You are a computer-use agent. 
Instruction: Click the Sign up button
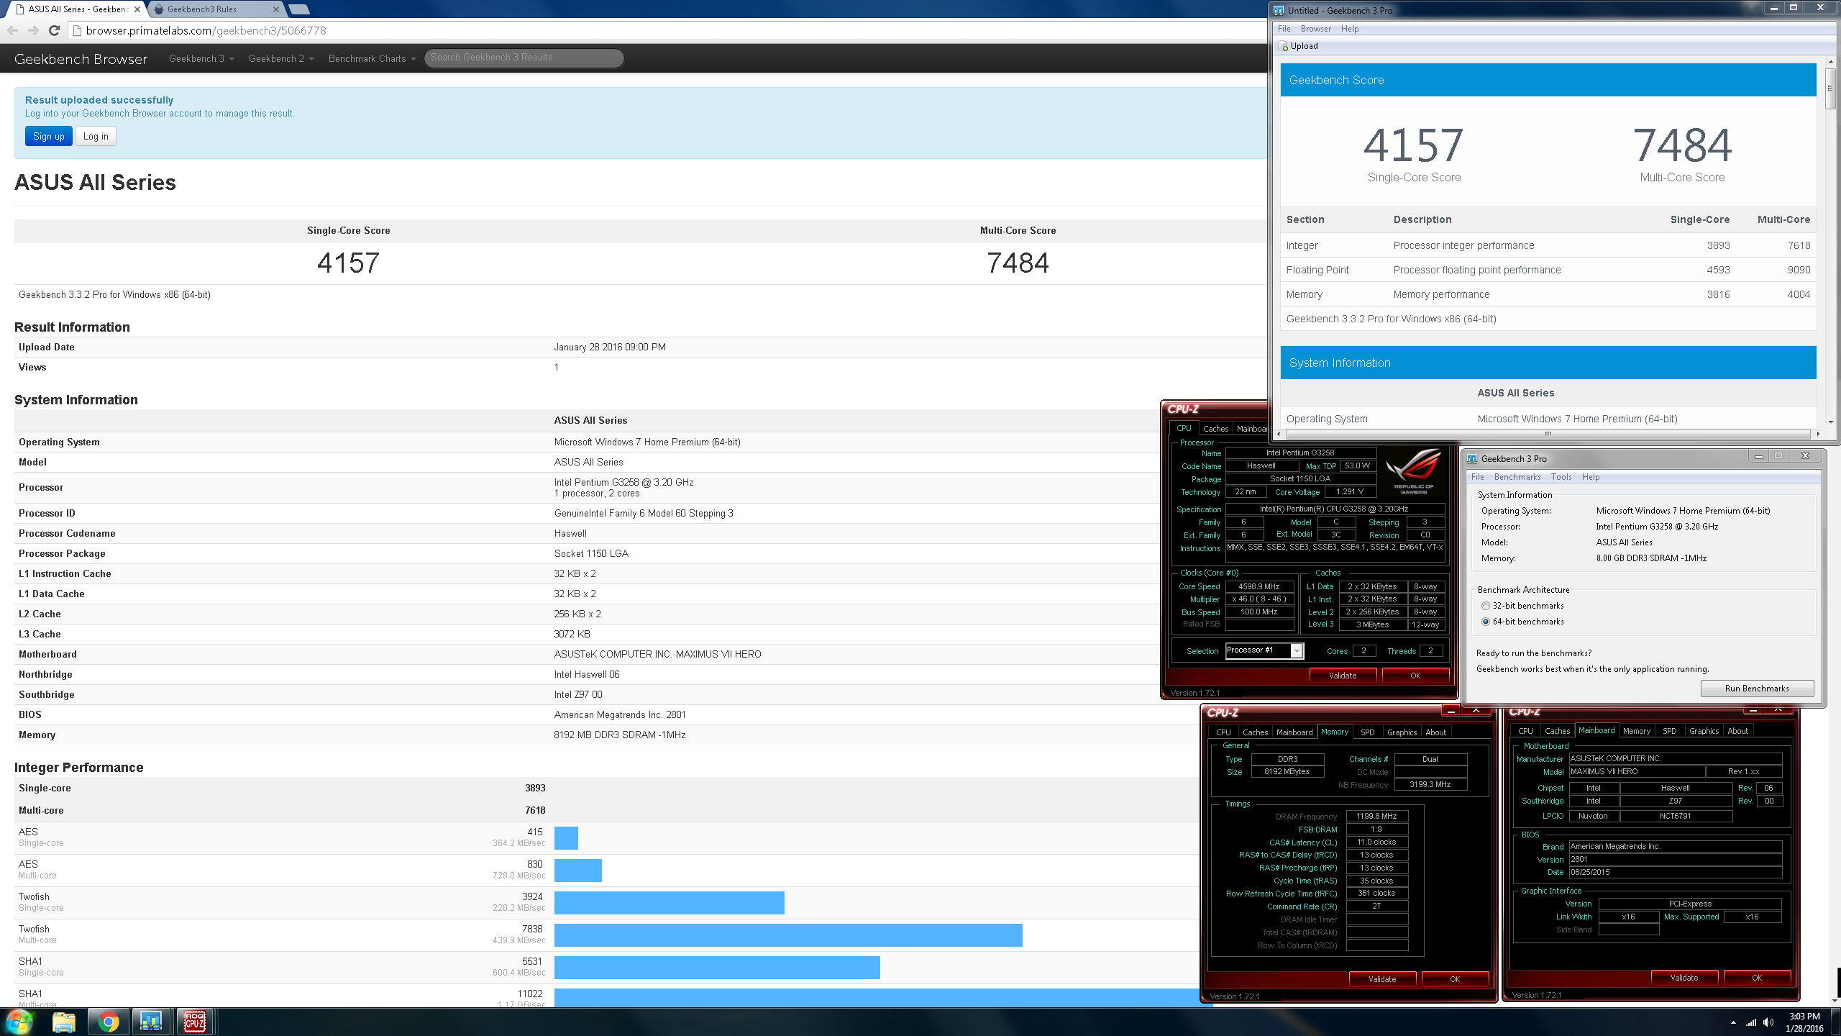49,136
